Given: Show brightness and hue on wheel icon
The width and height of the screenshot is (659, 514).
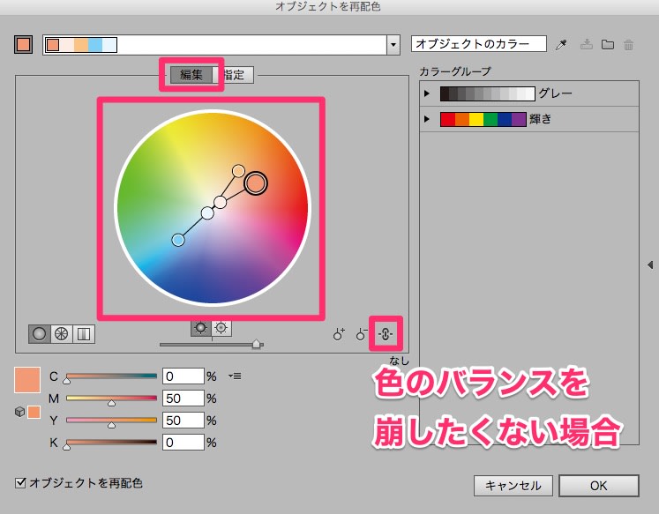Looking at the screenshot, I should [x=200, y=328].
